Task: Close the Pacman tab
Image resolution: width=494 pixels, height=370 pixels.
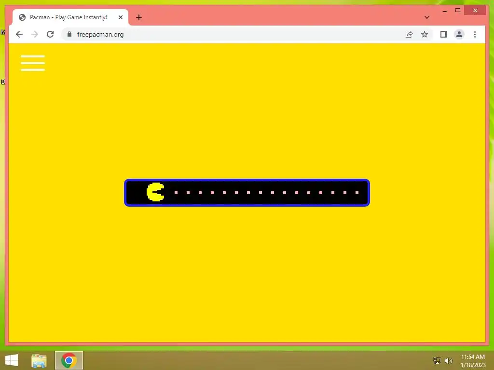Action: tap(120, 17)
